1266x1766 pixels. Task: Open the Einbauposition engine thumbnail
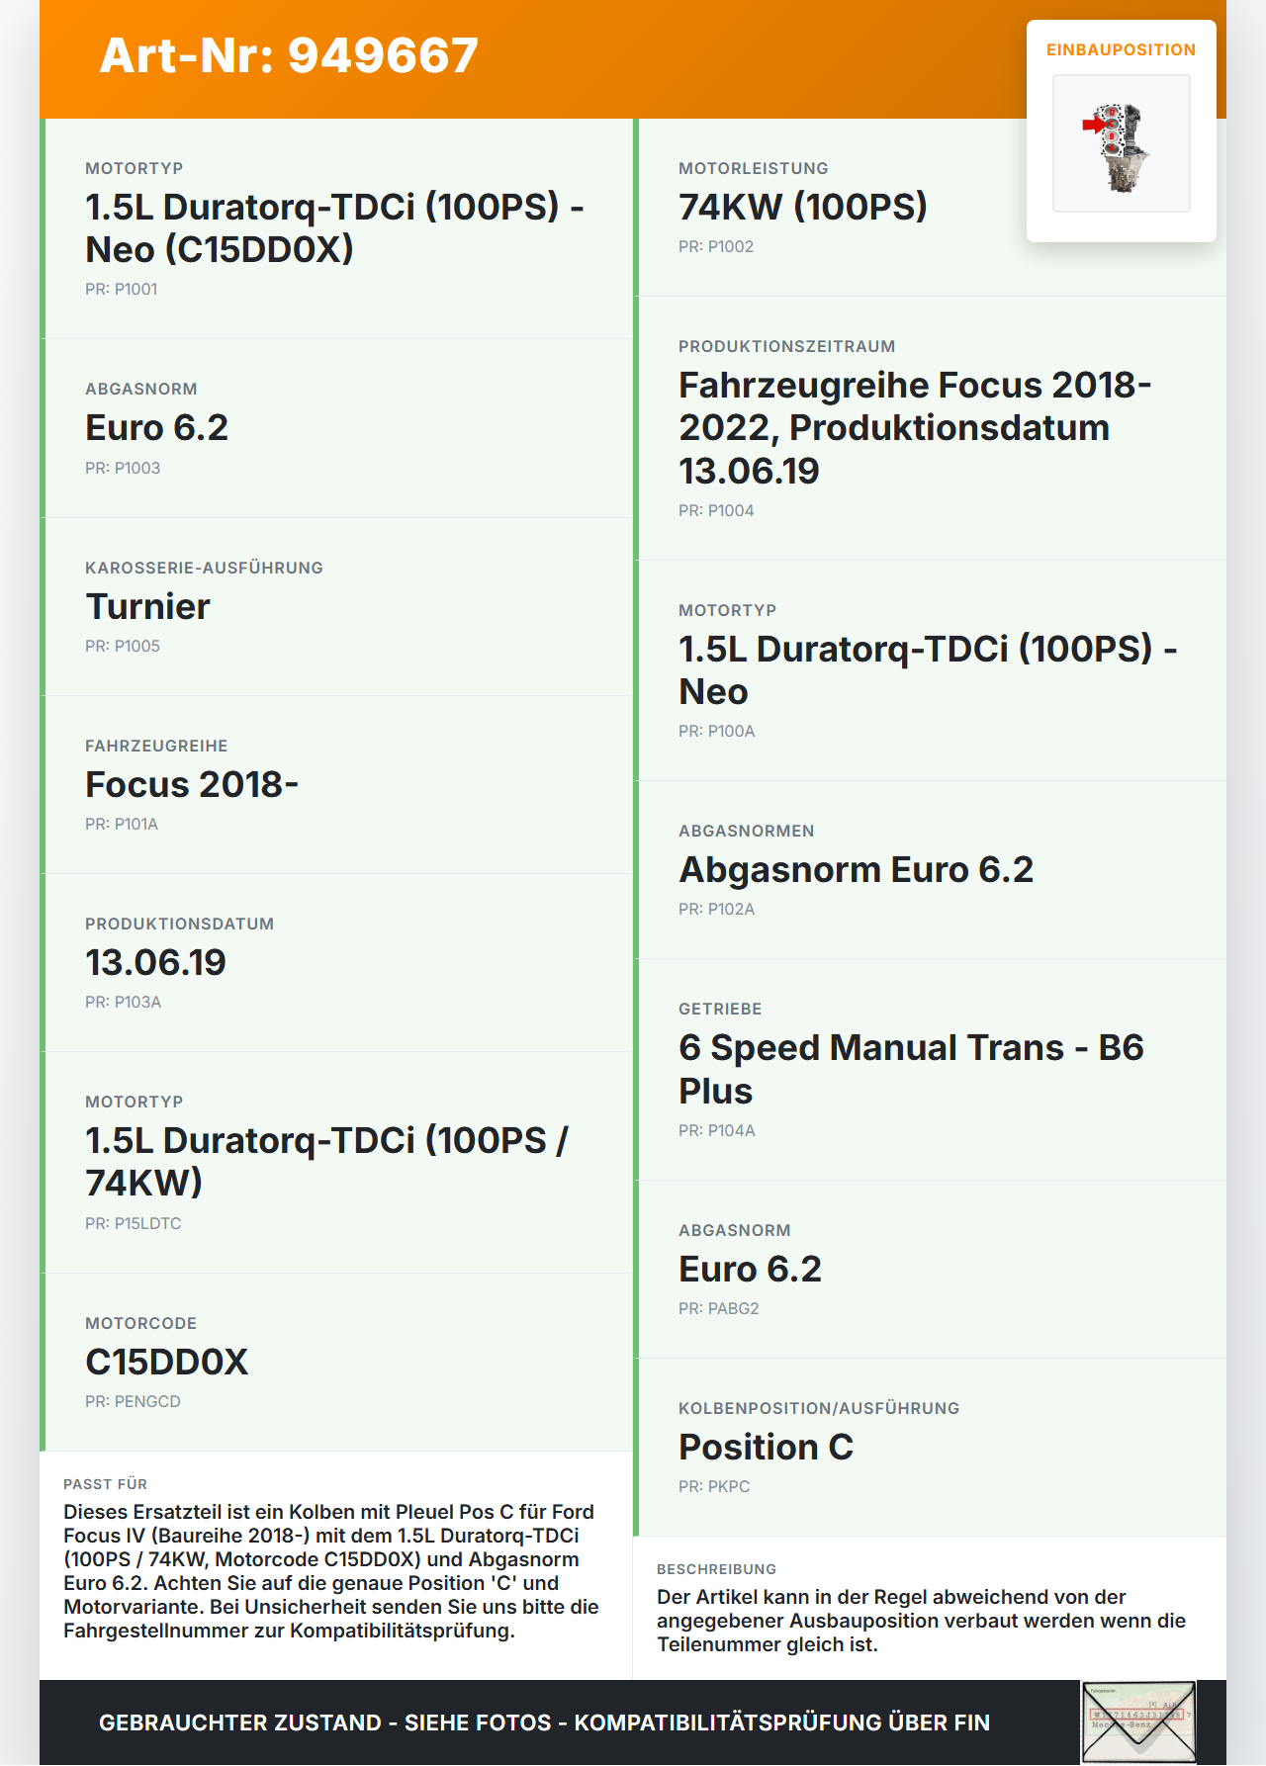coord(1121,144)
